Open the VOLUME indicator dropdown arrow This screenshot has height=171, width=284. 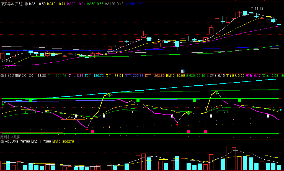[2, 141]
